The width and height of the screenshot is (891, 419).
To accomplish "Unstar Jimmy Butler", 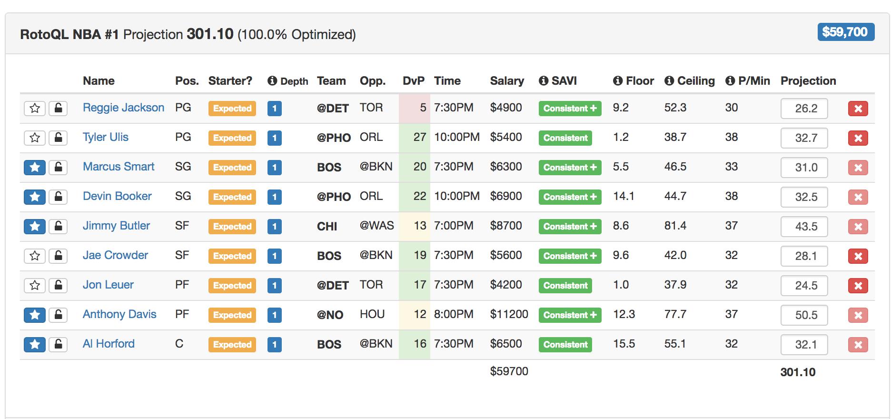I will 35,226.
